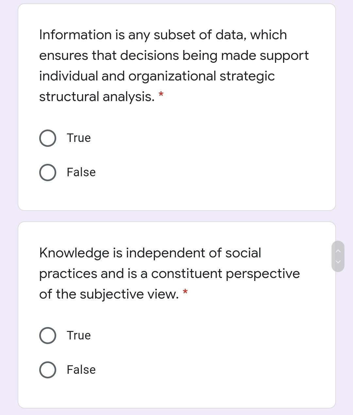Image resolution: width=353 pixels, height=415 pixels.
Task: Click the word 'Information' in the first question
Action: [x=76, y=35]
